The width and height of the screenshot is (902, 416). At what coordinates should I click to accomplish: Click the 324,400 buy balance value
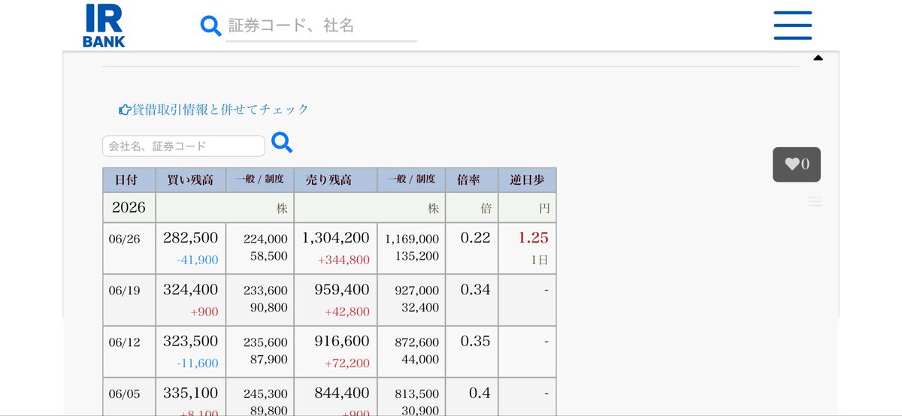pos(191,290)
